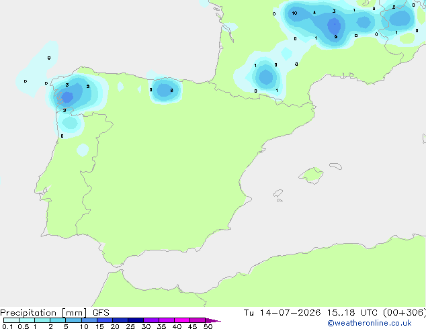Click the 'Precipitation [mm]' title text
This screenshot has height=329, width=426.
[43, 313]
